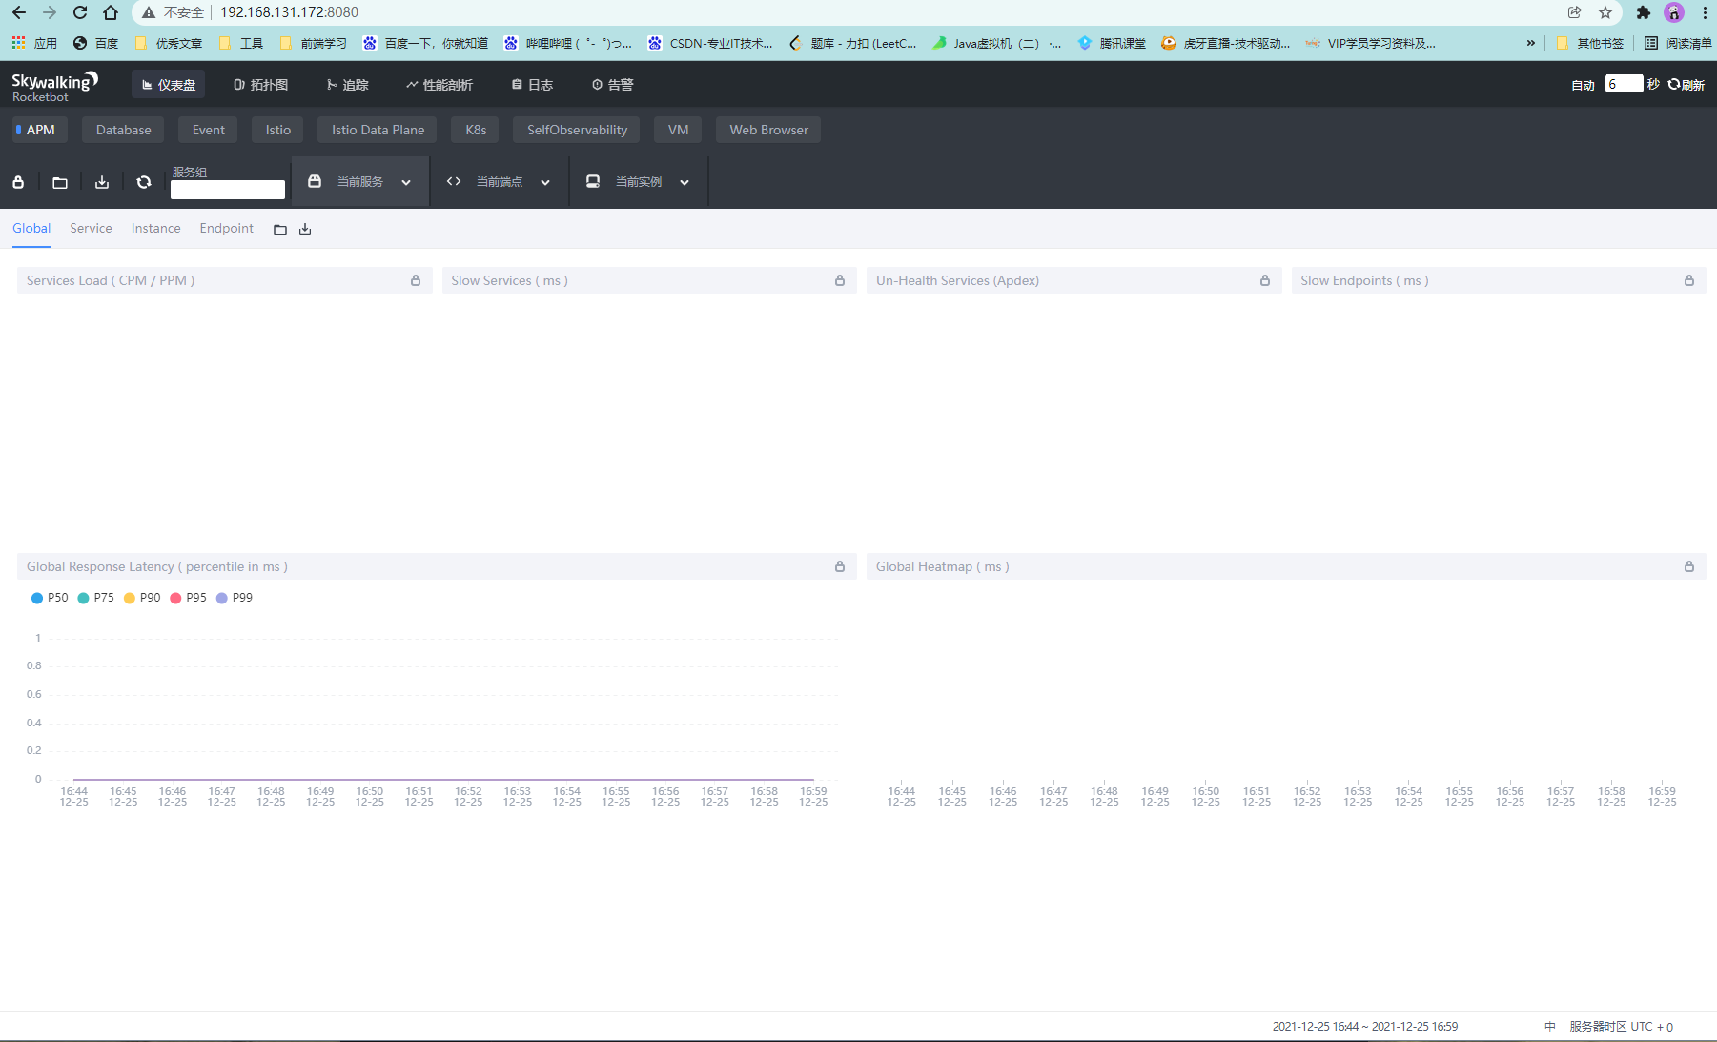Image resolution: width=1717 pixels, height=1042 pixels.
Task: Open the 阅读清单 reading list
Action: coord(1679,43)
